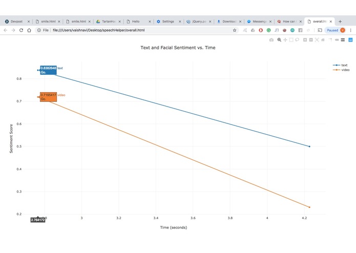Click the Google Drive extension icon

pos(253,30)
